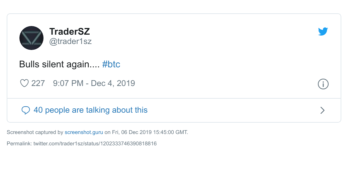Open '40 people are talking about this'
Viewport: 348px width, 184px height.
point(91,110)
